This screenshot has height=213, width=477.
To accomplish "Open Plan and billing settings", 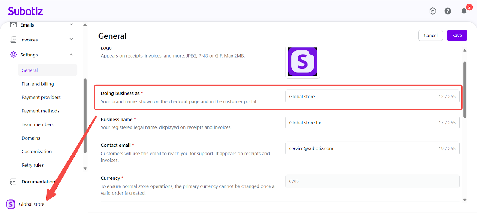I will coord(38,84).
